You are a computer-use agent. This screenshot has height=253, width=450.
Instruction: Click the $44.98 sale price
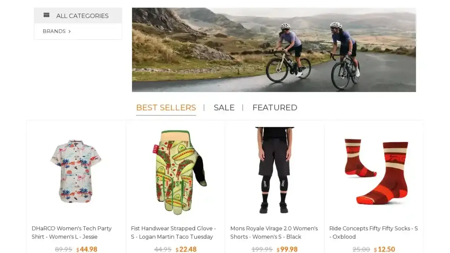click(87, 249)
